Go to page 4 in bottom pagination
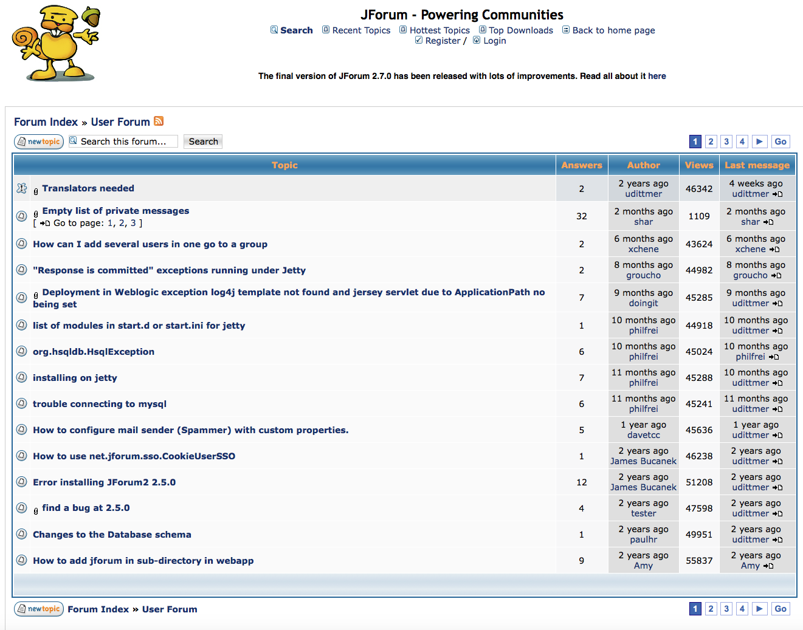Screen dimensions: 803x630 pos(742,609)
